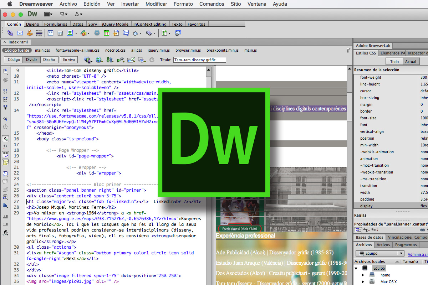Insert a Date calendar icon
Screen dimensions: 428x285
click(x=107, y=33)
